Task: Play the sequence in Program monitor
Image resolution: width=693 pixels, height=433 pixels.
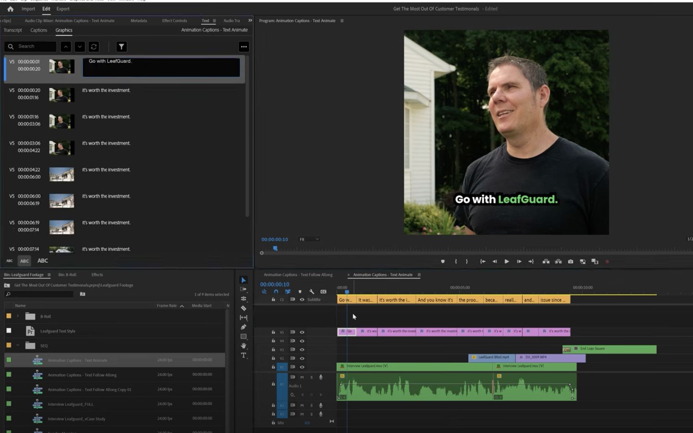Action: tap(507, 262)
